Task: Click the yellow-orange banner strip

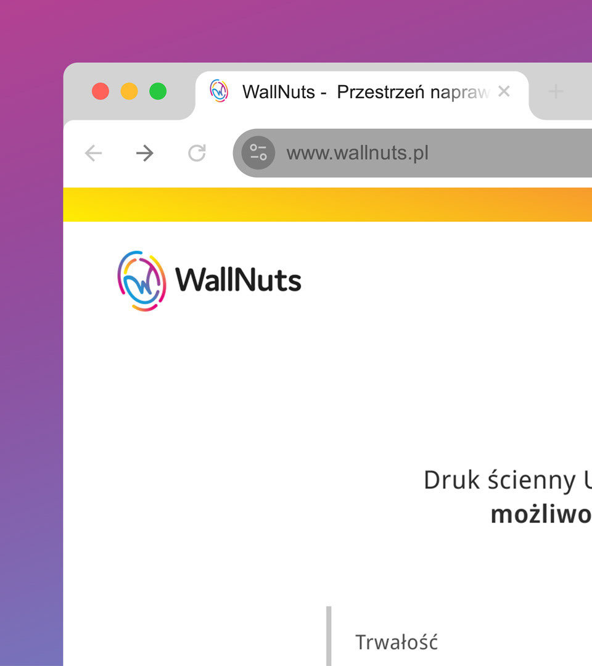Action: (x=327, y=204)
